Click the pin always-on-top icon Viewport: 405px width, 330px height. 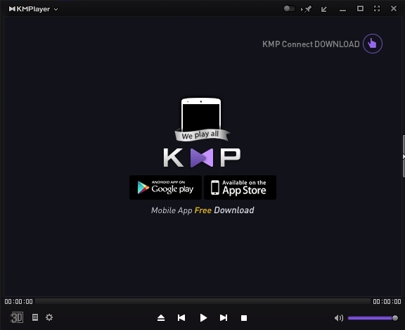tap(307, 9)
